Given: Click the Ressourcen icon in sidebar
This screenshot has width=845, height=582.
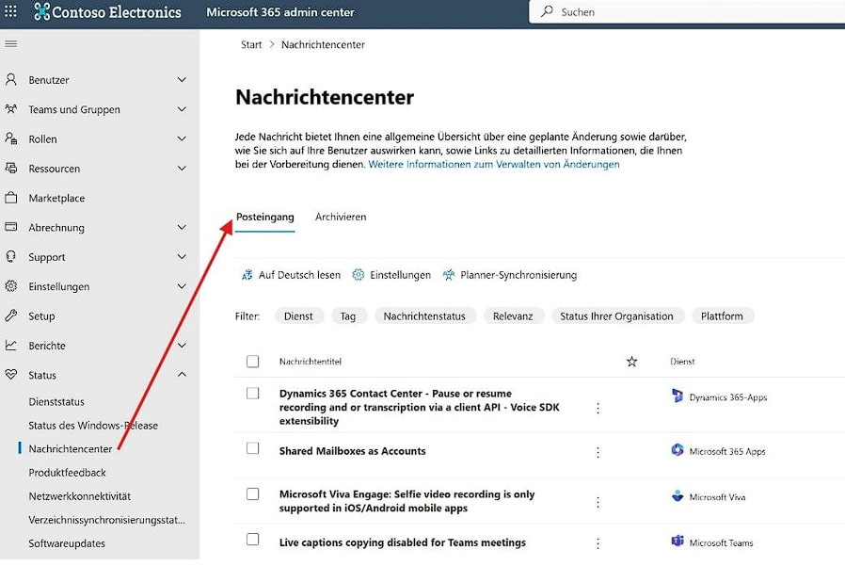Looking at the screenshot, I should pyautogui.click(x=10, y=168).
